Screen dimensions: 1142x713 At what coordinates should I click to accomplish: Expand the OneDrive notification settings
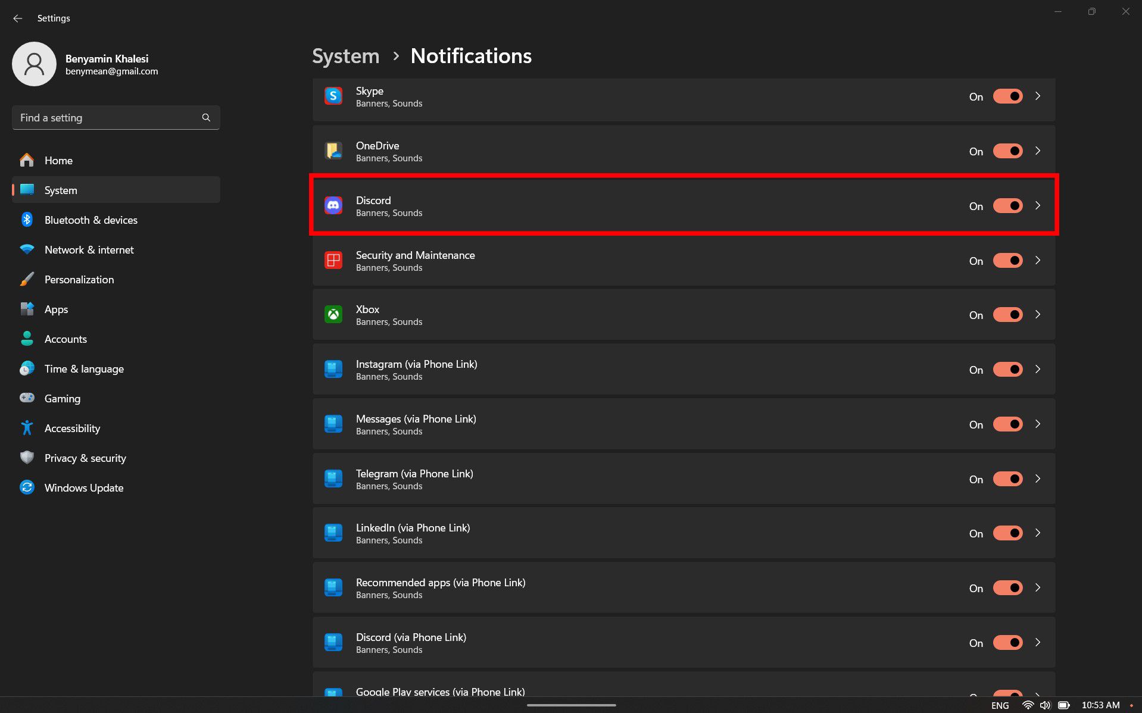tap(1038, 151)
